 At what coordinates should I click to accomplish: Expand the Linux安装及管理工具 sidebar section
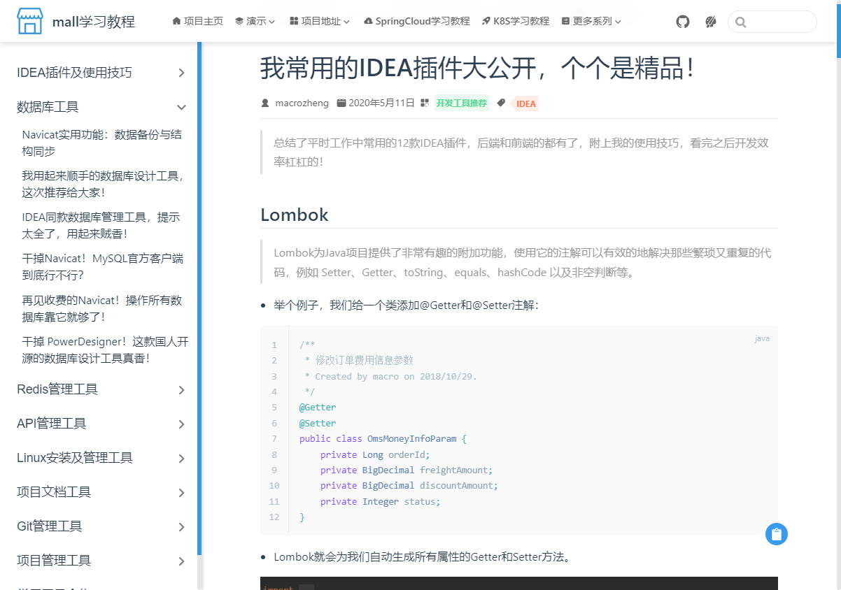pos(101,458)
